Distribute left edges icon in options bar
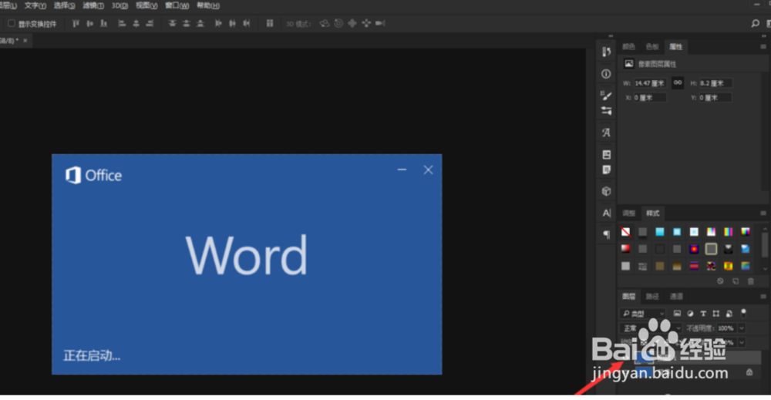 tap(218, 23)
